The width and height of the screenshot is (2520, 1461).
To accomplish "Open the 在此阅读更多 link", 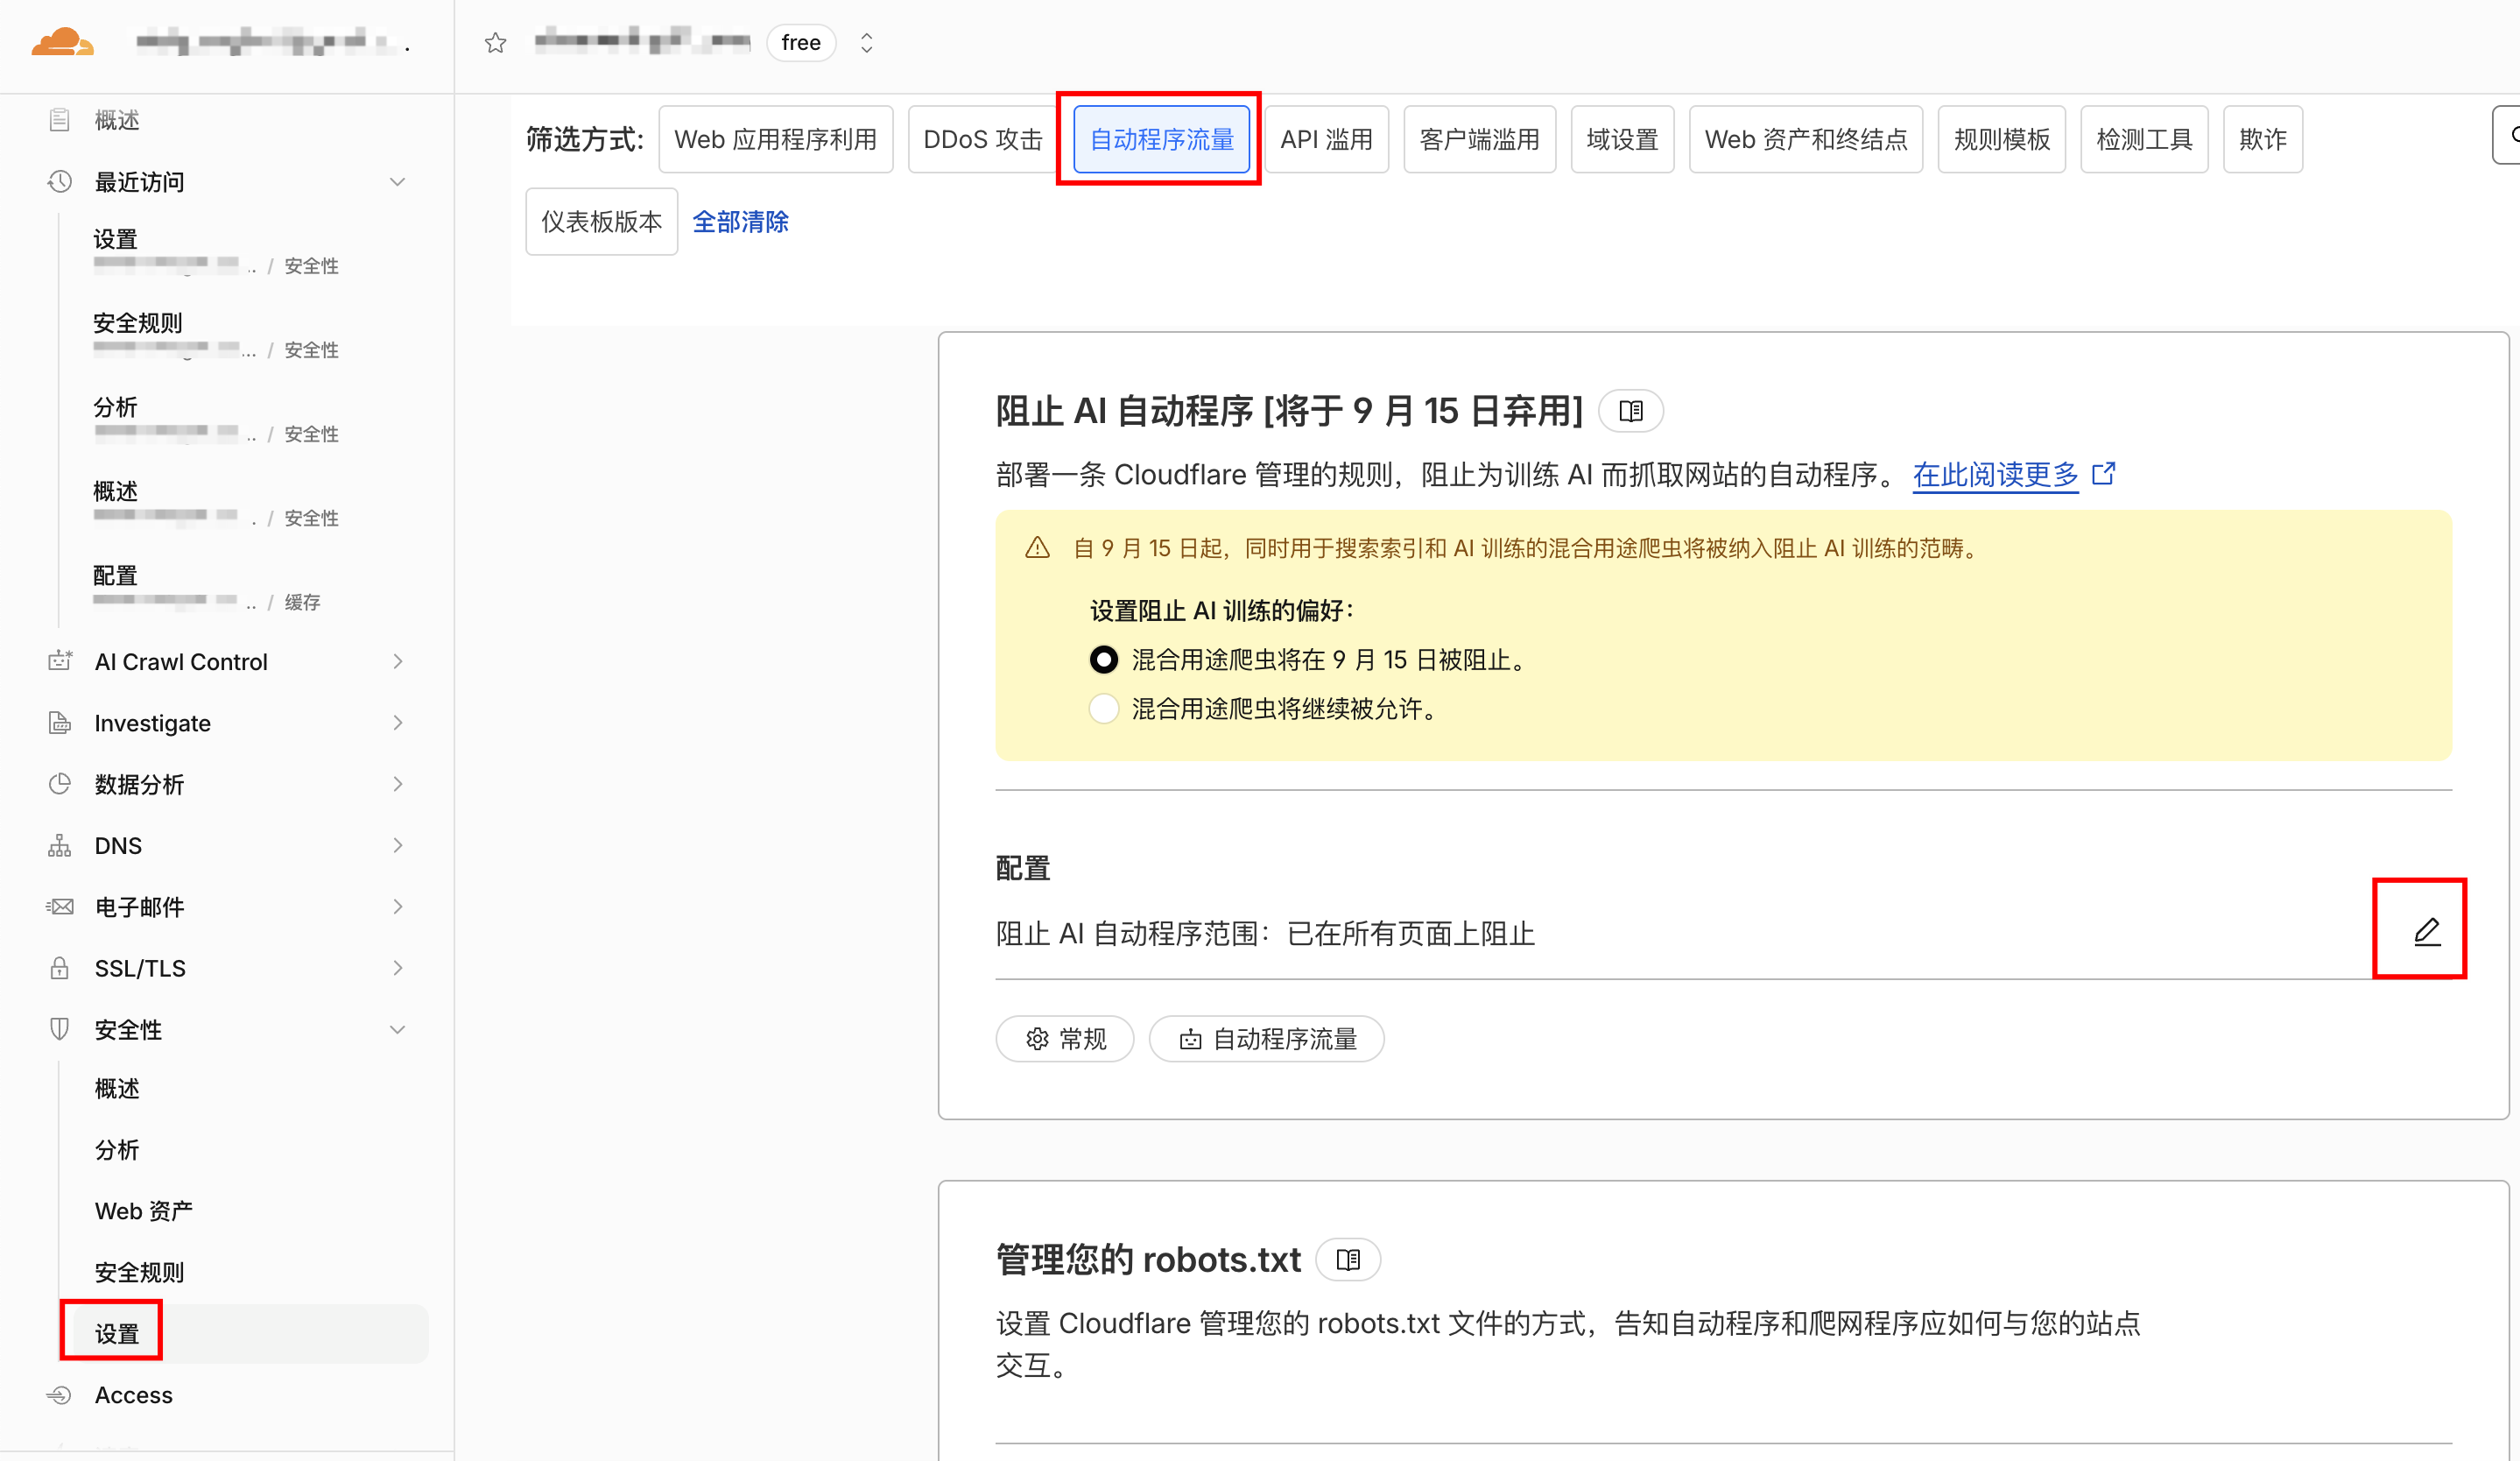I will pyautogui.click(x=1995, y=474).
